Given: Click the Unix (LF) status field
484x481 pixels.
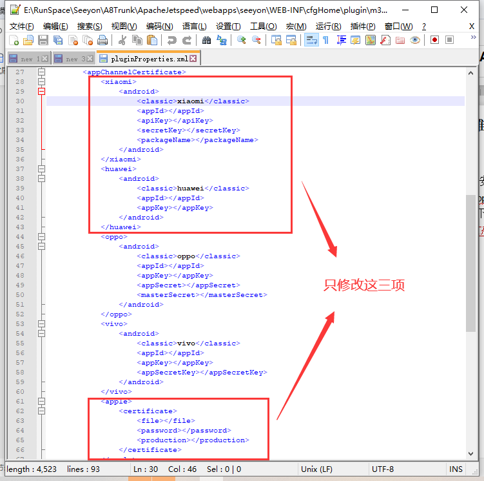Looking at the screenshot, I should point(333,469).
